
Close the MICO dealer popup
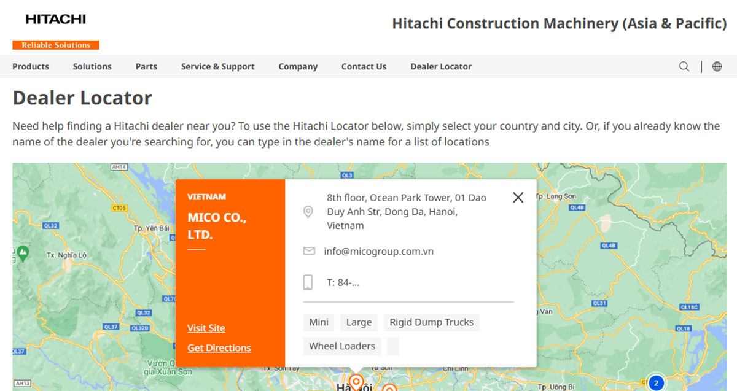coord(518,197)
